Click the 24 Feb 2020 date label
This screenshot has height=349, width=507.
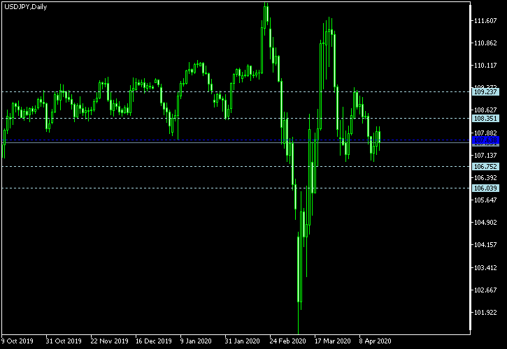[287, 341]
